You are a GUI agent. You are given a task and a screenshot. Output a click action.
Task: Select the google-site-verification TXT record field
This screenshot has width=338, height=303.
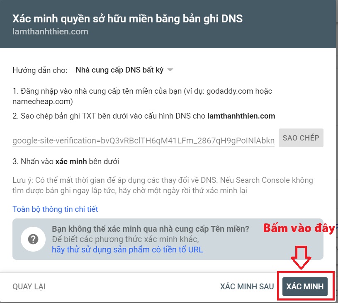(143, 140)
